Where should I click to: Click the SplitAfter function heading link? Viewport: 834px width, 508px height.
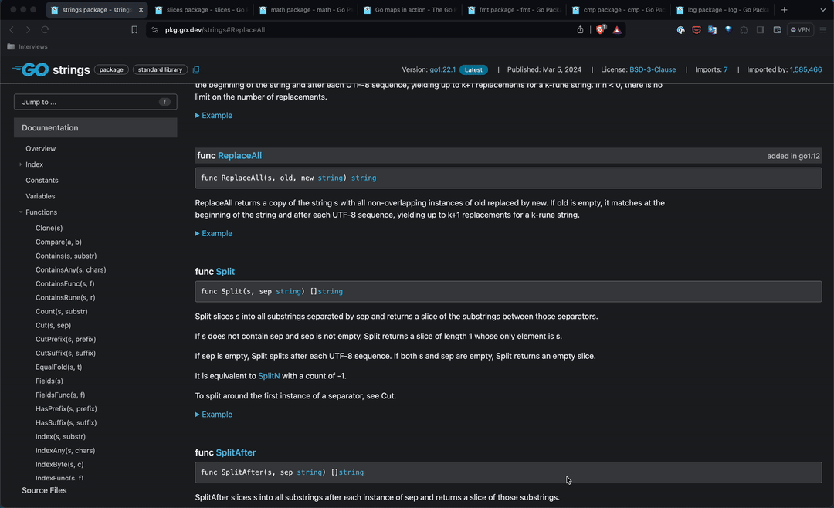236,452
